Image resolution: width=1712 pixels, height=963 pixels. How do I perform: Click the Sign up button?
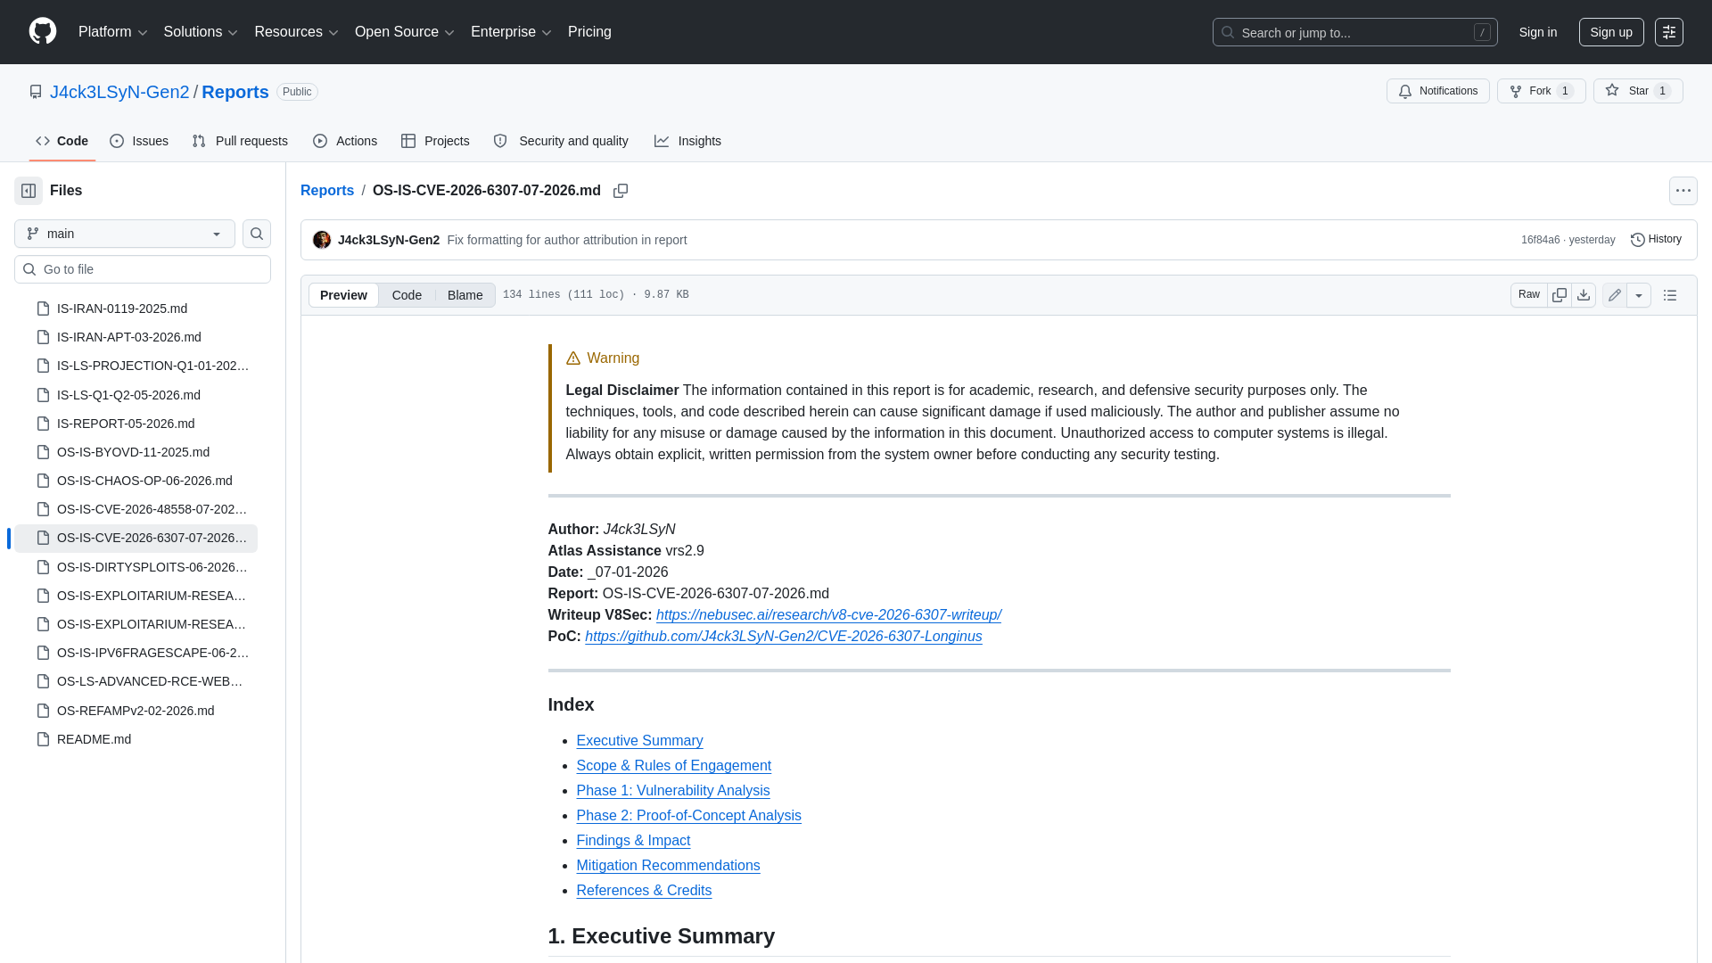(1611, 32)
